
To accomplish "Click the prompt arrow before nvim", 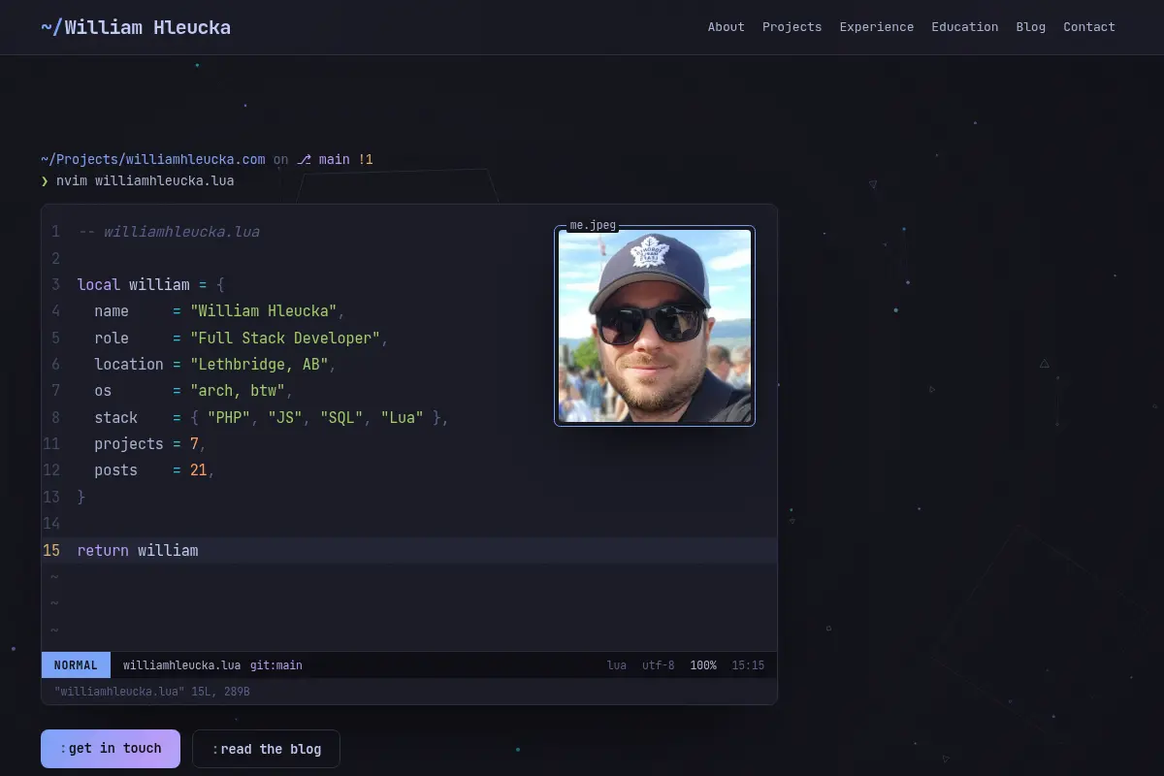I will (x=45, y=181).
